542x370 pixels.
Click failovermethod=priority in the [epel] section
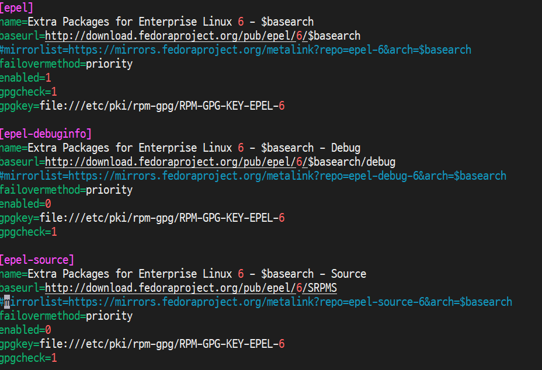(67, 64)
